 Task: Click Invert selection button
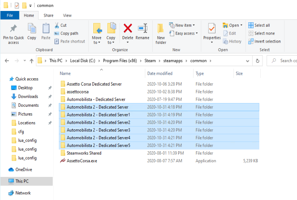tap(265, 41)
